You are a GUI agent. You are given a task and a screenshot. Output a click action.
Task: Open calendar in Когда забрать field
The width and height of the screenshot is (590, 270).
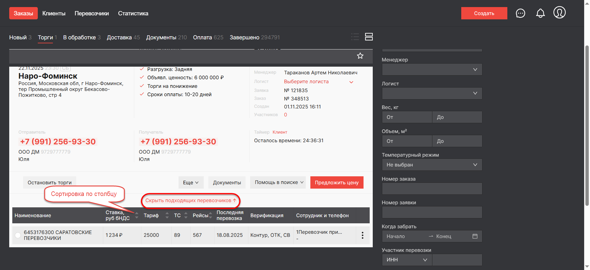click(475, 236)
